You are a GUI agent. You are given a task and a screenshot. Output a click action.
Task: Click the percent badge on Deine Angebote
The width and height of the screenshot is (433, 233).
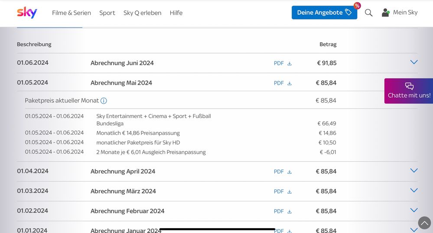[357, 6]
